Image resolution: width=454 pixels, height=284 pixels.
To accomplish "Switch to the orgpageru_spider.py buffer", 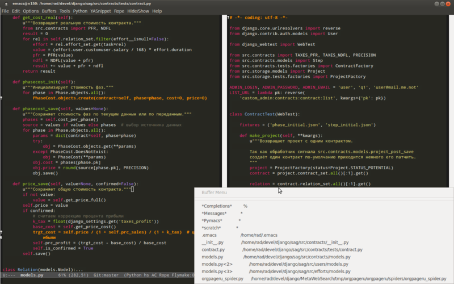I will (323, 278).
